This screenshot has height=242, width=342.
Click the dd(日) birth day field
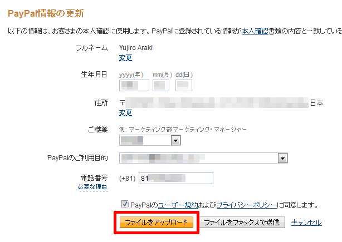coord(184,85)
